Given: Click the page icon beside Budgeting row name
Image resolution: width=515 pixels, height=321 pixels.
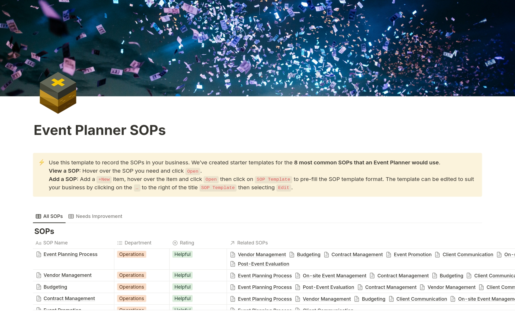Looking at the screenshot, I should (x=39, y=287).
